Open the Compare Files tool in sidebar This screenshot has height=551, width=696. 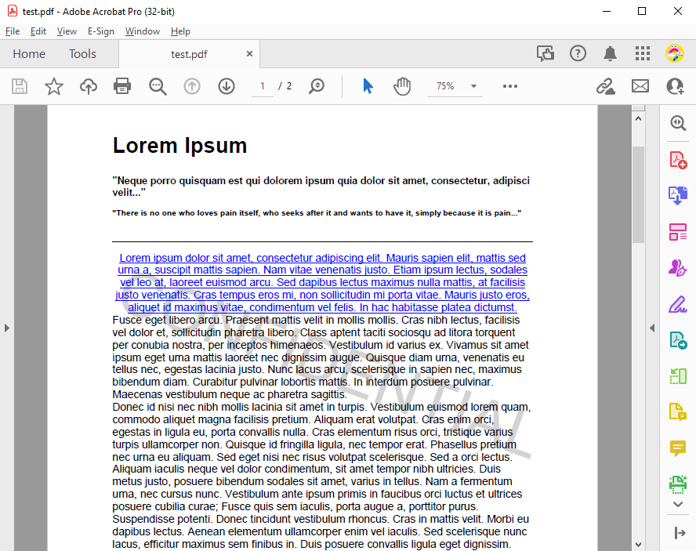click(x=678, y=376)
